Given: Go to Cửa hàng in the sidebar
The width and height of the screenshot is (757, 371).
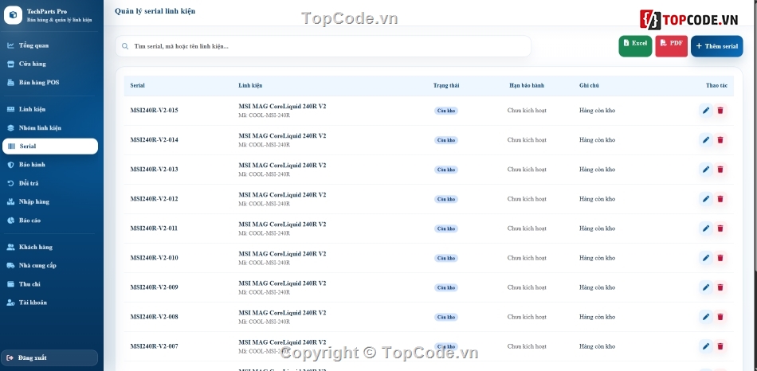Looking at the screenshot, I should (50, 64).
